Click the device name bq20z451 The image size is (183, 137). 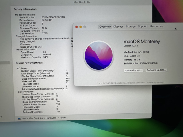(47, 20)
